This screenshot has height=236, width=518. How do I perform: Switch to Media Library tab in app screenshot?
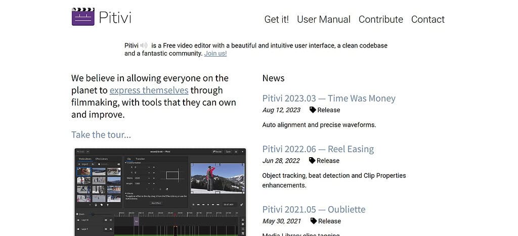[x=85, y=159]
